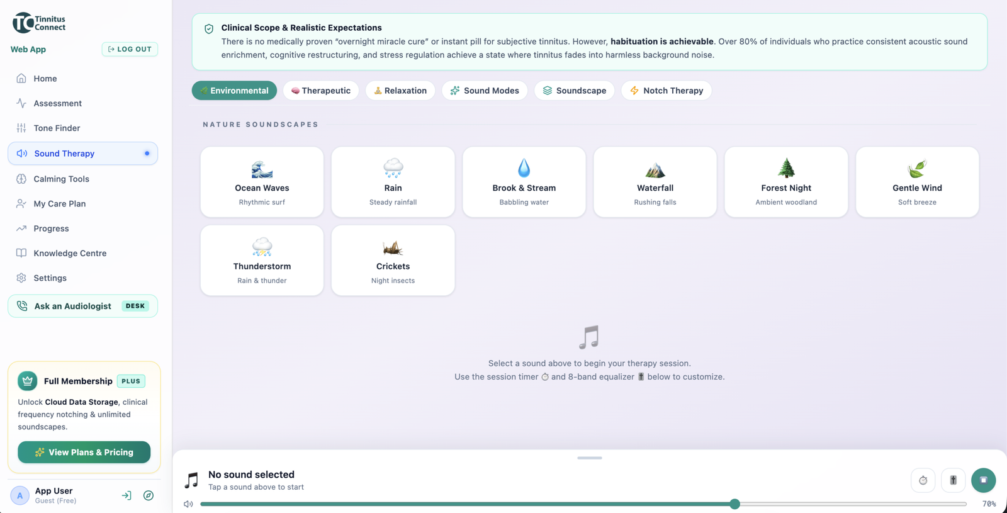Click the Log Out button
This screenshot has width=1007, height=513.
pyautogui.click(x=130, y=49)
